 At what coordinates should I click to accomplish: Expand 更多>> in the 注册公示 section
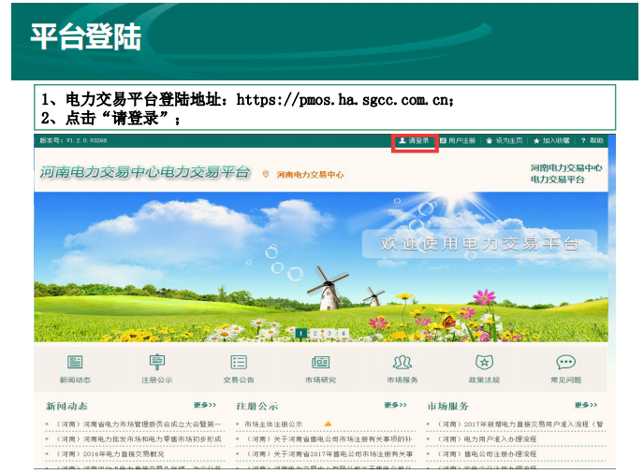point(395,406)
